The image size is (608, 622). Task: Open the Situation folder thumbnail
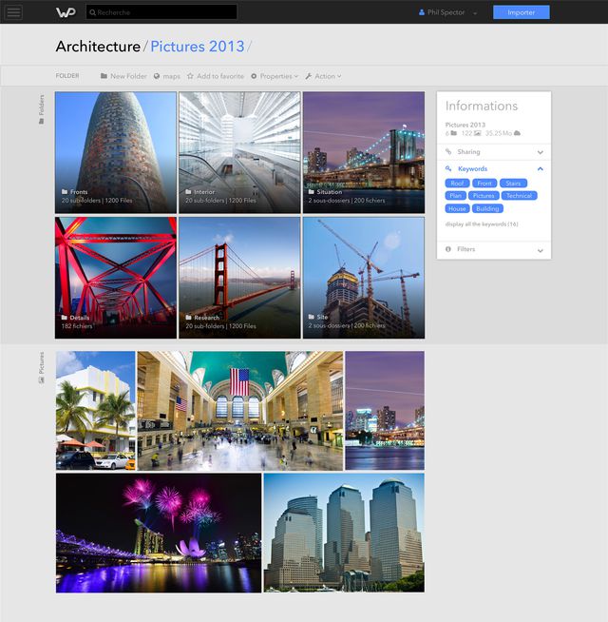(364, 153)
